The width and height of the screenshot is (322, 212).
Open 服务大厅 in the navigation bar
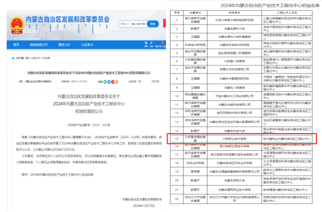click(64, 45)
